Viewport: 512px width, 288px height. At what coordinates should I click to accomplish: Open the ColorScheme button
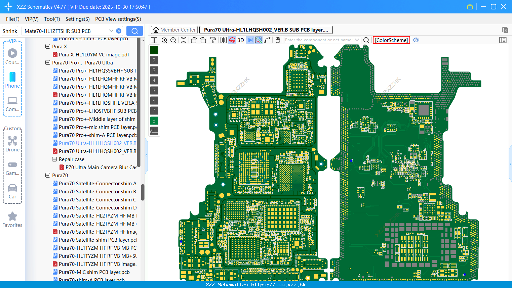coord(391,40)
